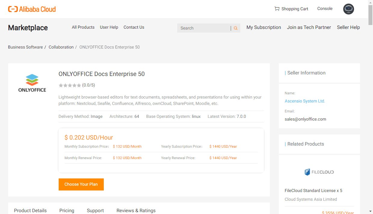Rate the product by clicking a star
373x214 pixels.
click(70, 85)
